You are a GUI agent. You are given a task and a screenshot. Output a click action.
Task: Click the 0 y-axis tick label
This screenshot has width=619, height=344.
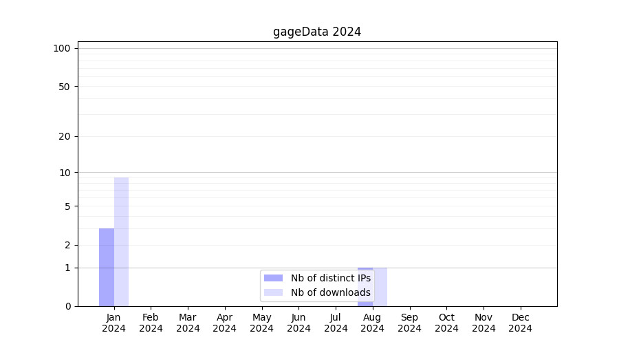[67, 306]
